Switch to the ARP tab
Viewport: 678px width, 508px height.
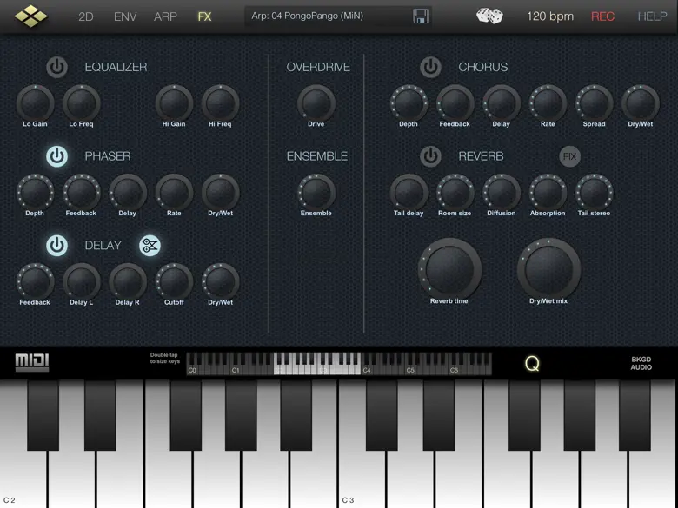point(165,16)
